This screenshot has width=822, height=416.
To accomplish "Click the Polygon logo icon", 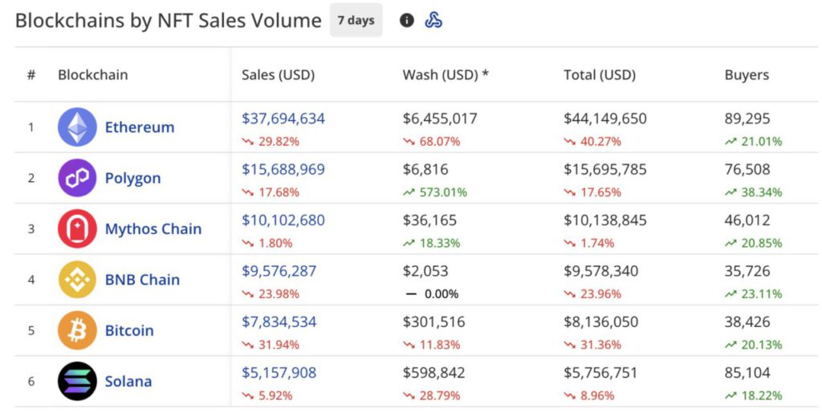I will (77, 178).
